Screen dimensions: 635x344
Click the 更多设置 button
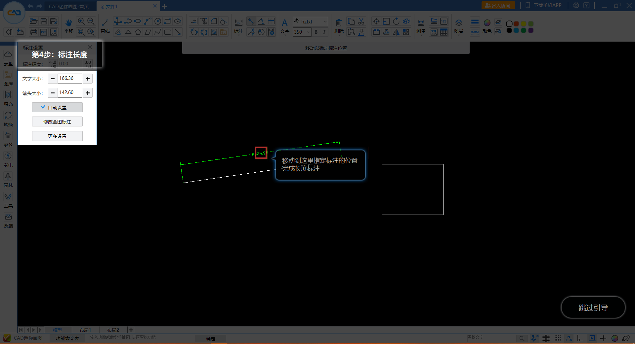57,136
